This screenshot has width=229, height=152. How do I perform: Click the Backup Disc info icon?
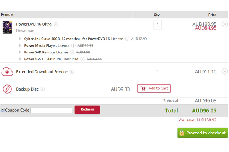[43, 89]
